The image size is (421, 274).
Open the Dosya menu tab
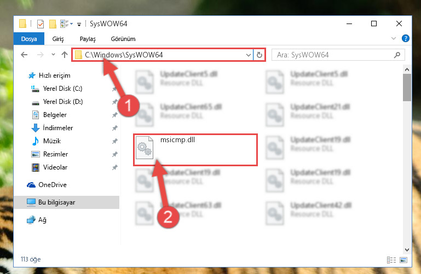29,39
